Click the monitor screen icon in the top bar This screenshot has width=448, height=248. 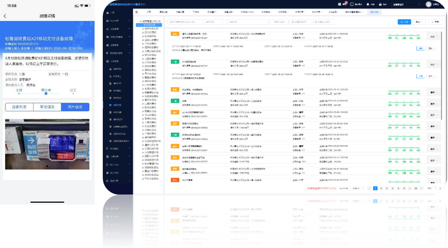(352, 4)
